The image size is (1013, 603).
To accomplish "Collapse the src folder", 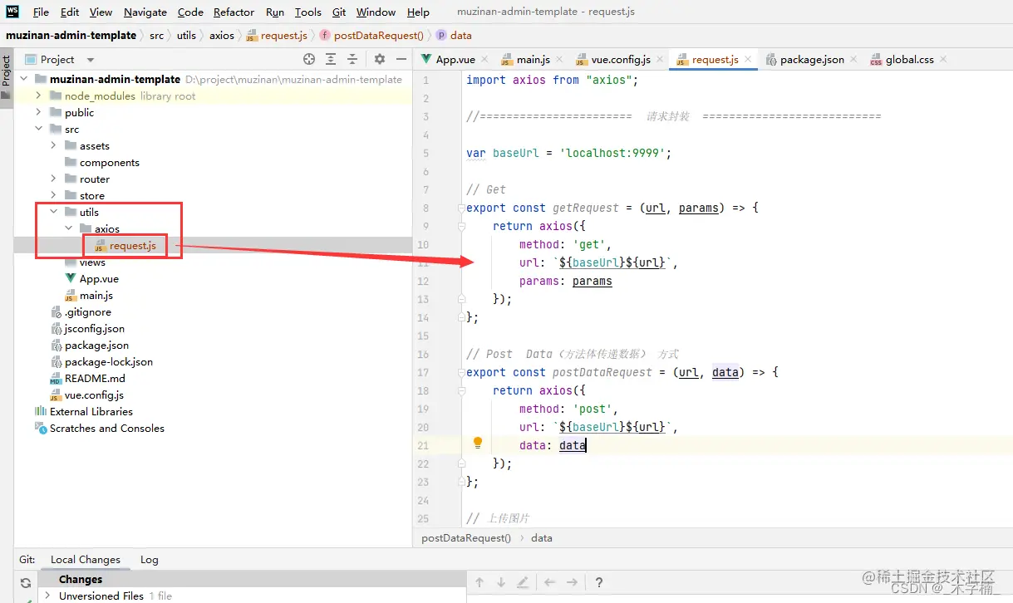I will pos(38,129).
